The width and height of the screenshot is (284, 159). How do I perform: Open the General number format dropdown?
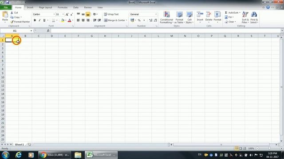pos(156,14)
